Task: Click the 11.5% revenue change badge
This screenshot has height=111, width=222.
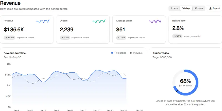Action: point(9,38)
